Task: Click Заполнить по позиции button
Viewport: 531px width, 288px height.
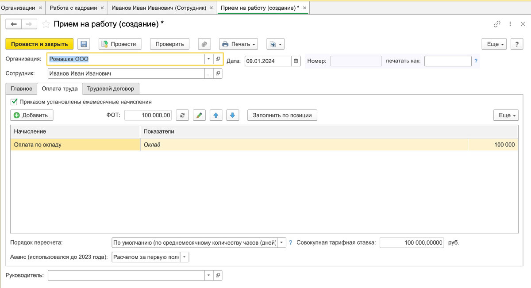Action: coord(282,115)
